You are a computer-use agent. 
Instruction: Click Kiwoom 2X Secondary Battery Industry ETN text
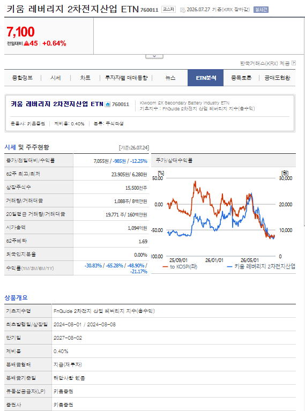click(184, 103)
